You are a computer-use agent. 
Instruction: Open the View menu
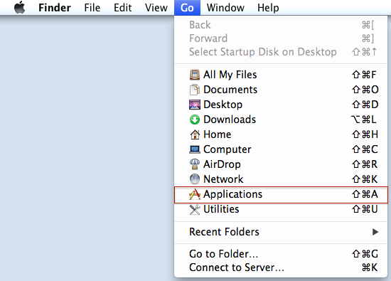pyautogui.click(x=156, y=8)
